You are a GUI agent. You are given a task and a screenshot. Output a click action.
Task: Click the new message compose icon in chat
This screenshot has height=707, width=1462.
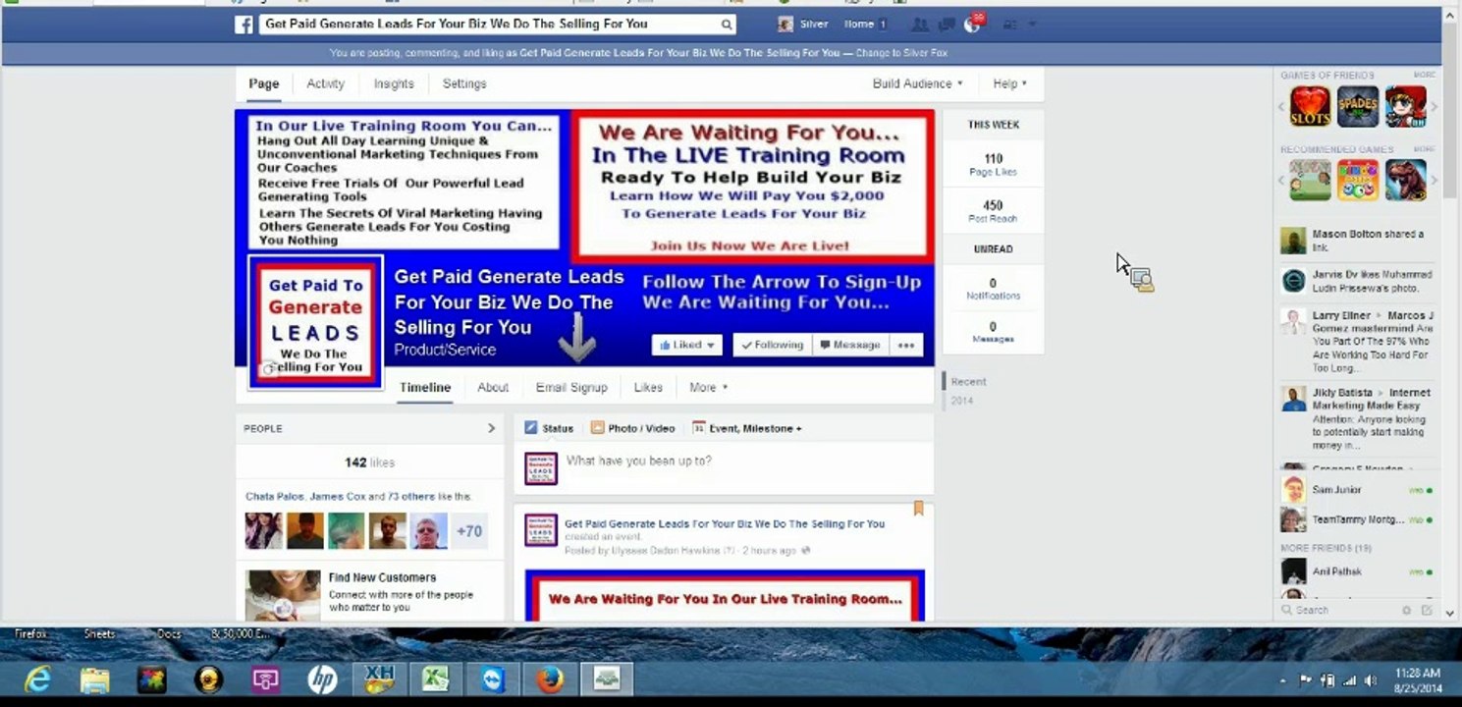(x=1427, y=610)
